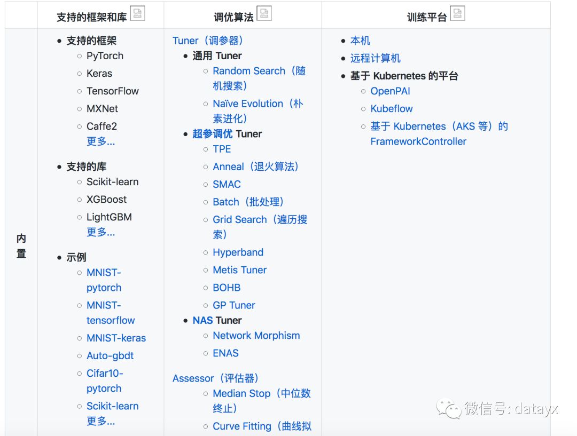Click the 更多... link under Scikit-learn example

click(101, 421)
